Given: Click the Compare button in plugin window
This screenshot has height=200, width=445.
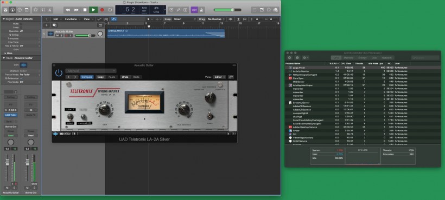Looking at the screenshot, I should click(87, 77).
